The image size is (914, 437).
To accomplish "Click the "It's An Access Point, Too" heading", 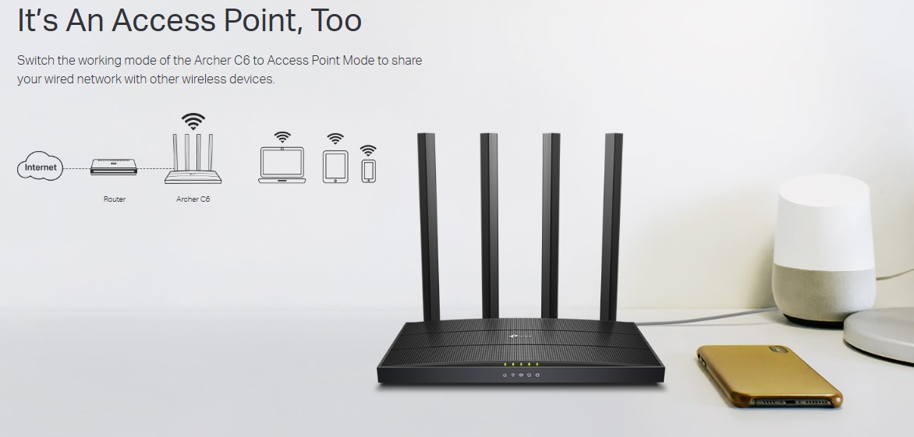I will click(190, 19).
